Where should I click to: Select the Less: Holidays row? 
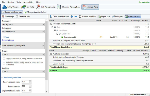coord(99,64)
